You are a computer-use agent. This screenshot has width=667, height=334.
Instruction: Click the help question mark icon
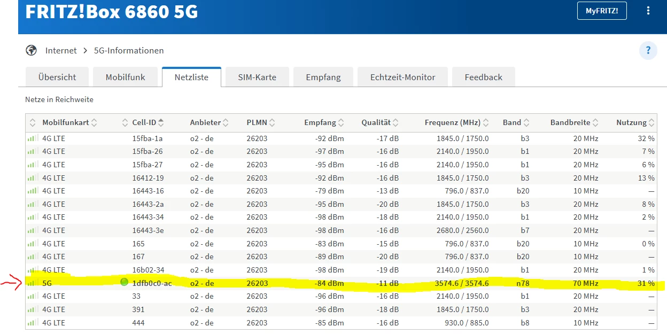coord(648,50)
